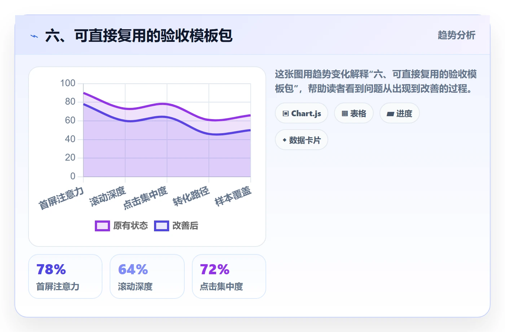Click the 趋势分析 label in header
This screenshot has height=332, width=505.
[x=457, y=35]
